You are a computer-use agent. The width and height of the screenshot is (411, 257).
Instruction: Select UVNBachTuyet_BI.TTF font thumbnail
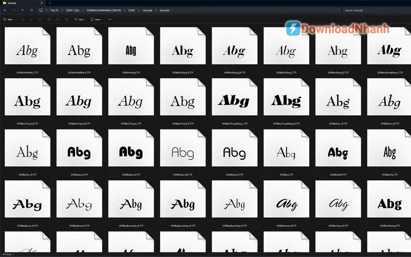[x=79, y=97]
